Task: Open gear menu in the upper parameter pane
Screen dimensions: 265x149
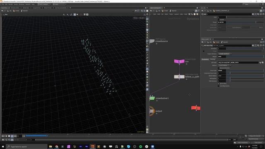Action: coord(253,14)
